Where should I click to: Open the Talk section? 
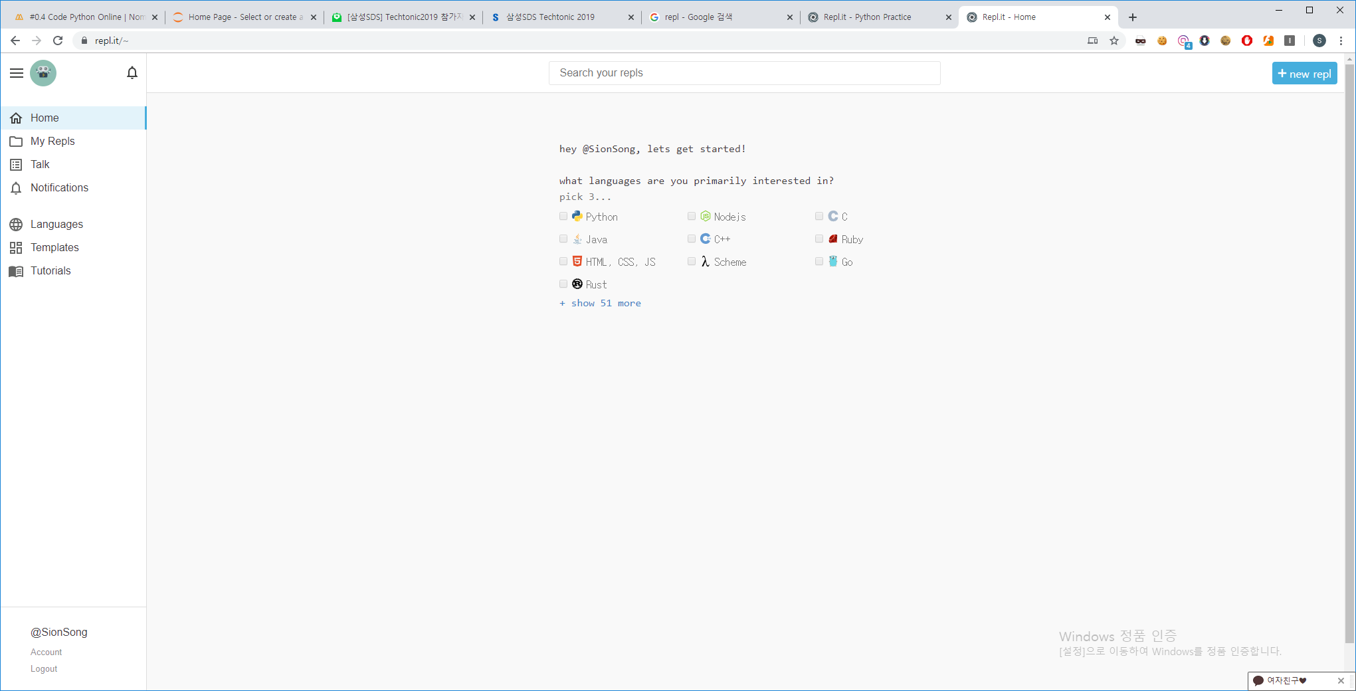coord(73,164)
